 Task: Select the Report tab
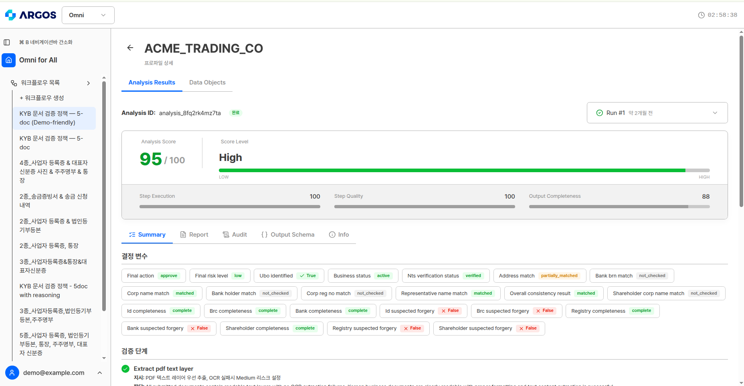(194, 235)
